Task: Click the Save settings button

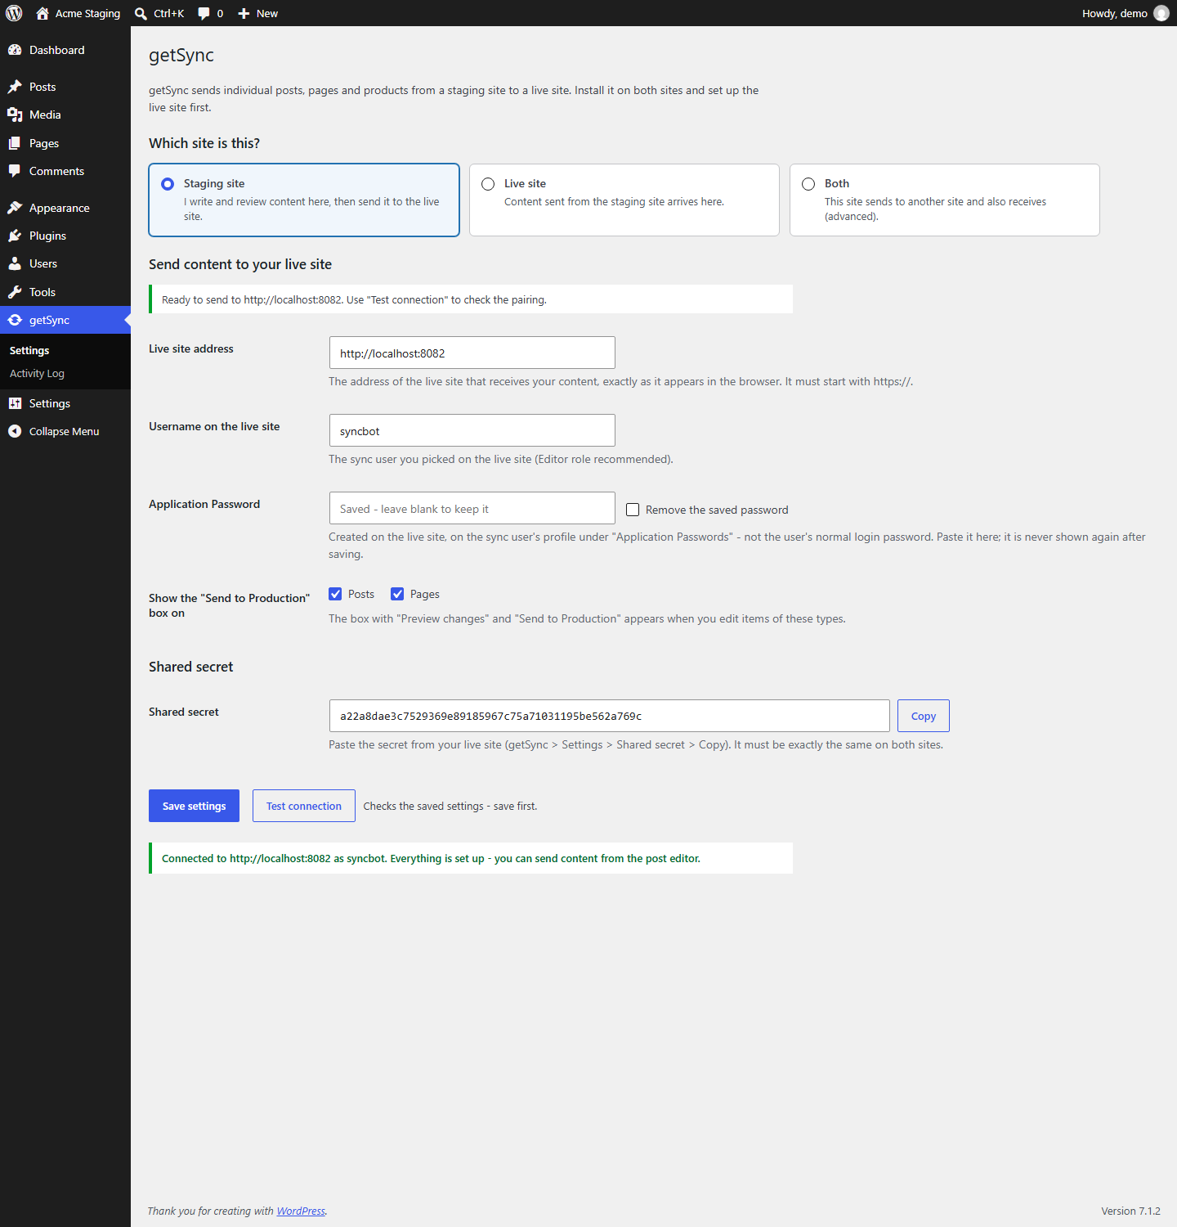Action: 194,806
